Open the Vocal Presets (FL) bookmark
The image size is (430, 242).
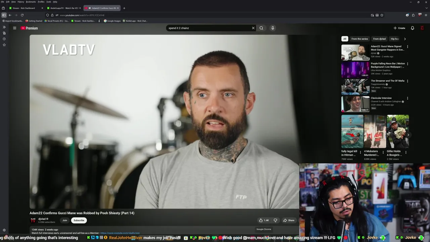point(57,21)
